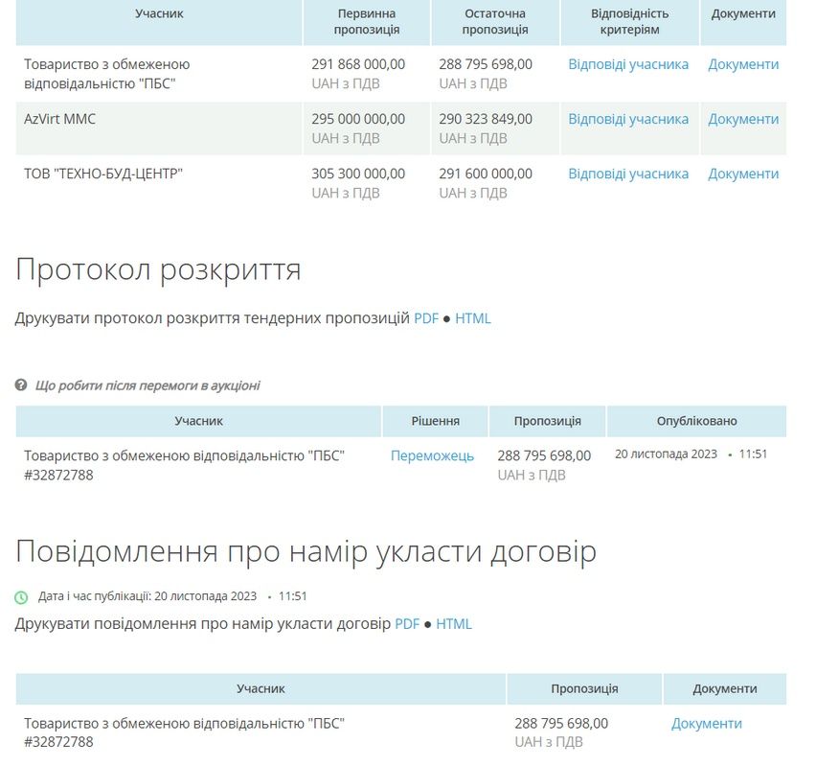View participant answers for ТОВ ТЕХНО-БУД-ЦЕНТР

point(628,174)
